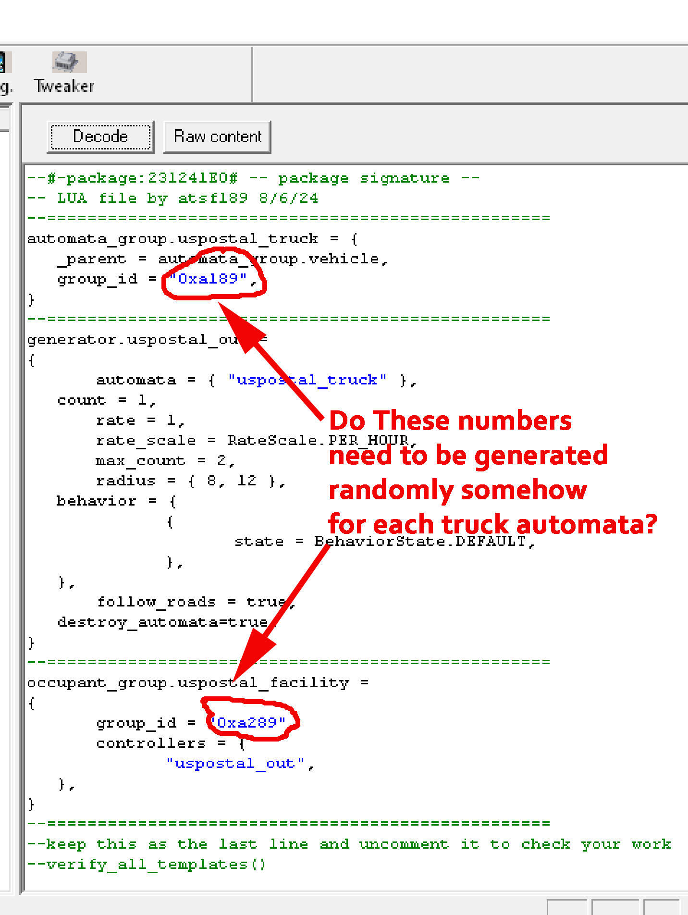Click the _parent = automata_group.vehicle line
Image resolution: width=688 pixels, height=915 pixels.
coord(222,259)
